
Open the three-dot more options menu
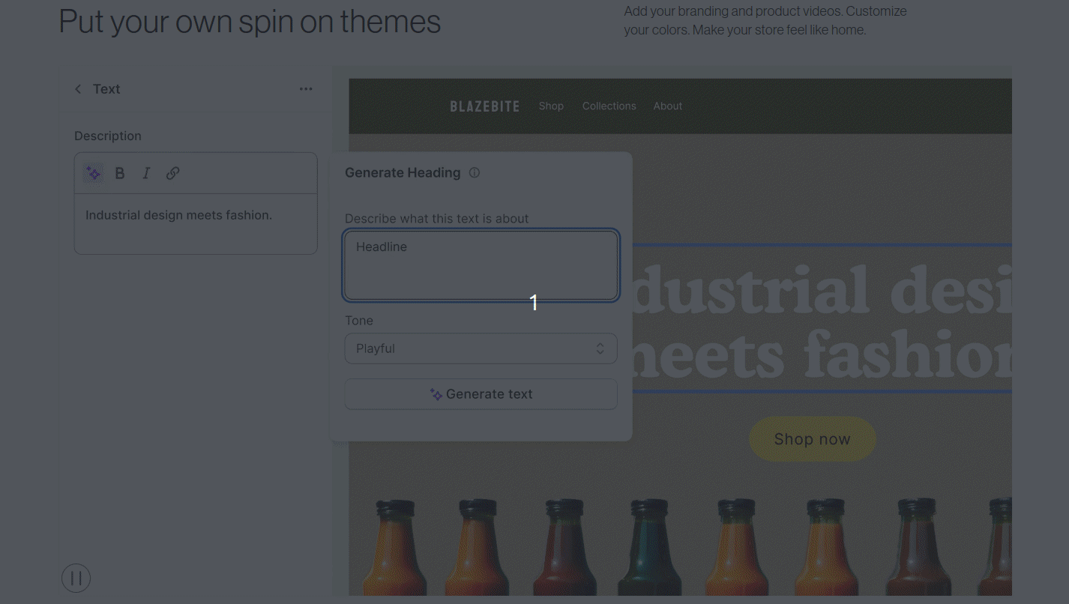point(306,89)
